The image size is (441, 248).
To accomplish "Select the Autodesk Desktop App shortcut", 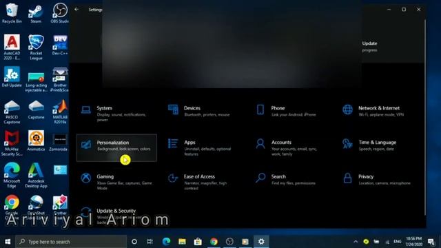I will [x=36, y=175].
